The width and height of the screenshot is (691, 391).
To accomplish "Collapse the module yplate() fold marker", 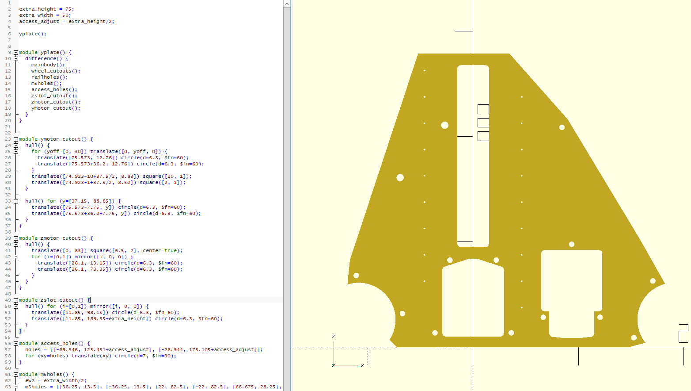I will [16, 52].
